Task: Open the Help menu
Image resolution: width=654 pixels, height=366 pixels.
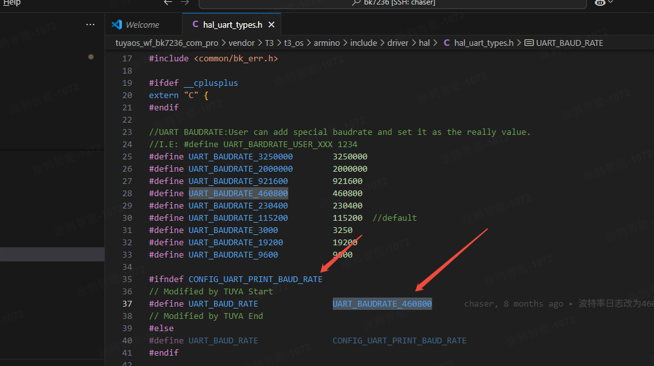Action: (12, 3)
